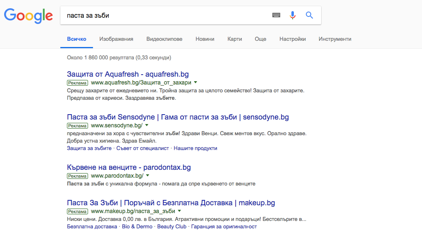Open dropdown arrow beside www.parodontax.bg/

click(148, 176)
